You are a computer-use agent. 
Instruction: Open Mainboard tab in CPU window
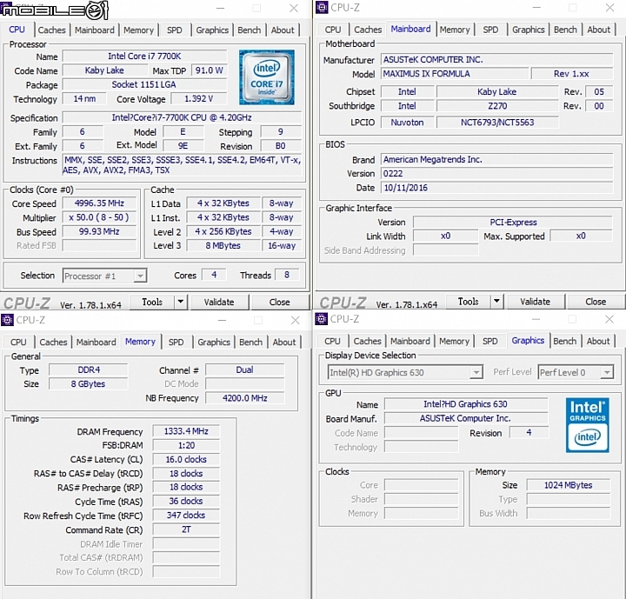coord(95,30)
